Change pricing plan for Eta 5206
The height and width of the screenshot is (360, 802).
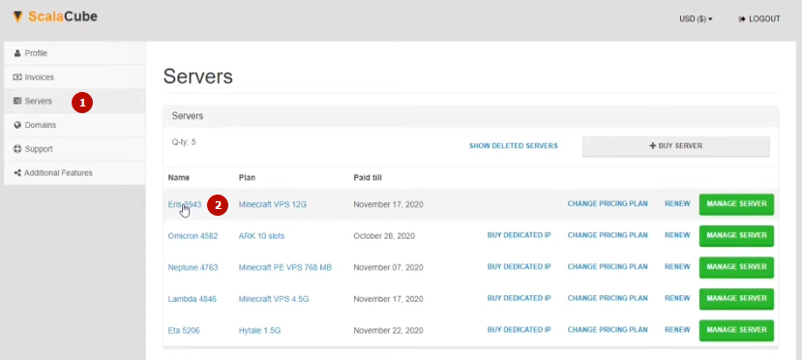(x=608, y=330)
